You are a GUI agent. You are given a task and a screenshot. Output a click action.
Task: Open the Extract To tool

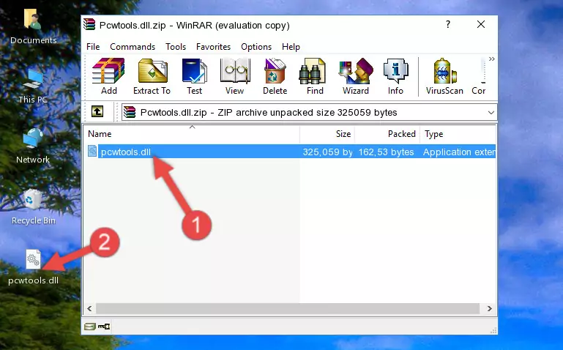pos(152,76)
